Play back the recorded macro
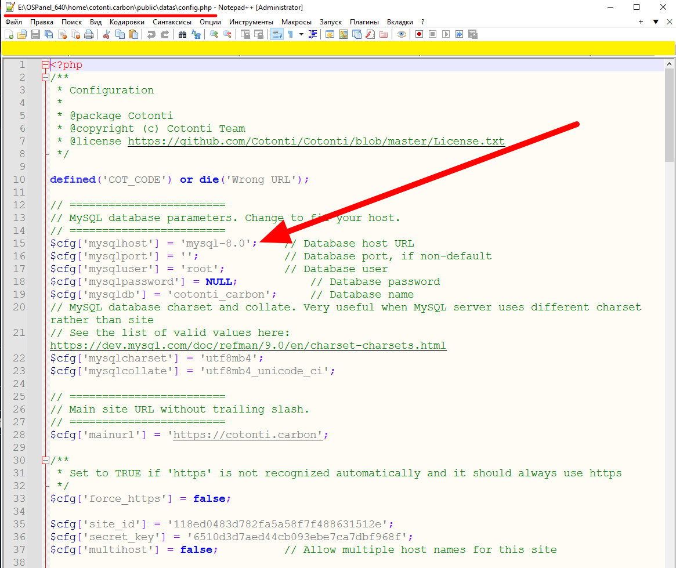The width and height of the screenshot is (676, 568). (x=446, y=34)
